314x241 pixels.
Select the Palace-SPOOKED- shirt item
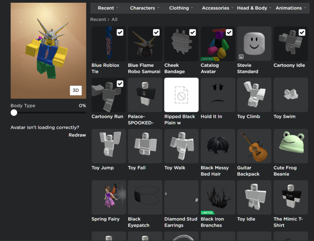[x=145, y=95]
